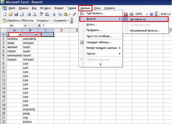Click the Arial Cyr font box
172x124 pixels.
166,14
